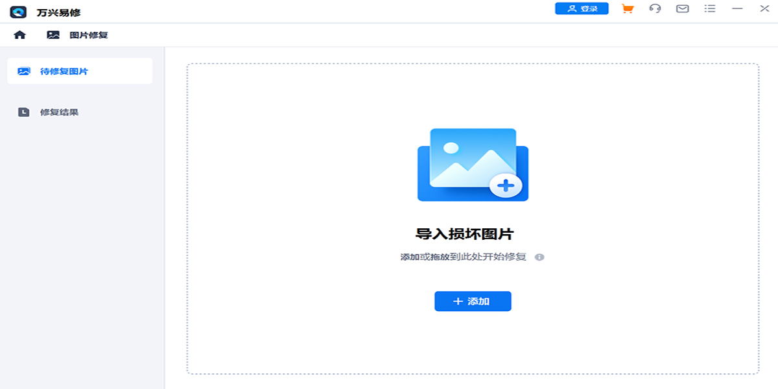
Task: Click the 登录 login button
Action: [582, 8]
